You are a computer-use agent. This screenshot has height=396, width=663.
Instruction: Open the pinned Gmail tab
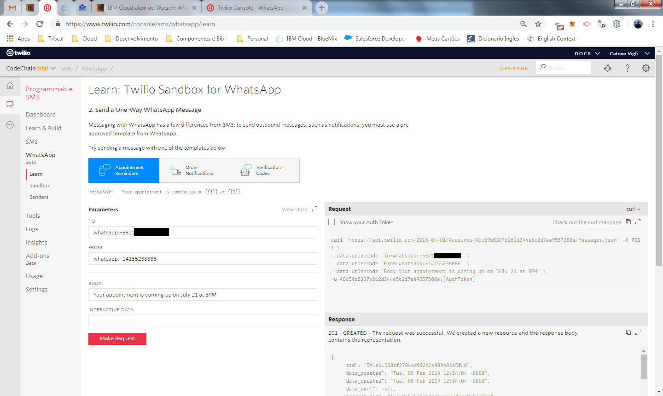[12, 8]
